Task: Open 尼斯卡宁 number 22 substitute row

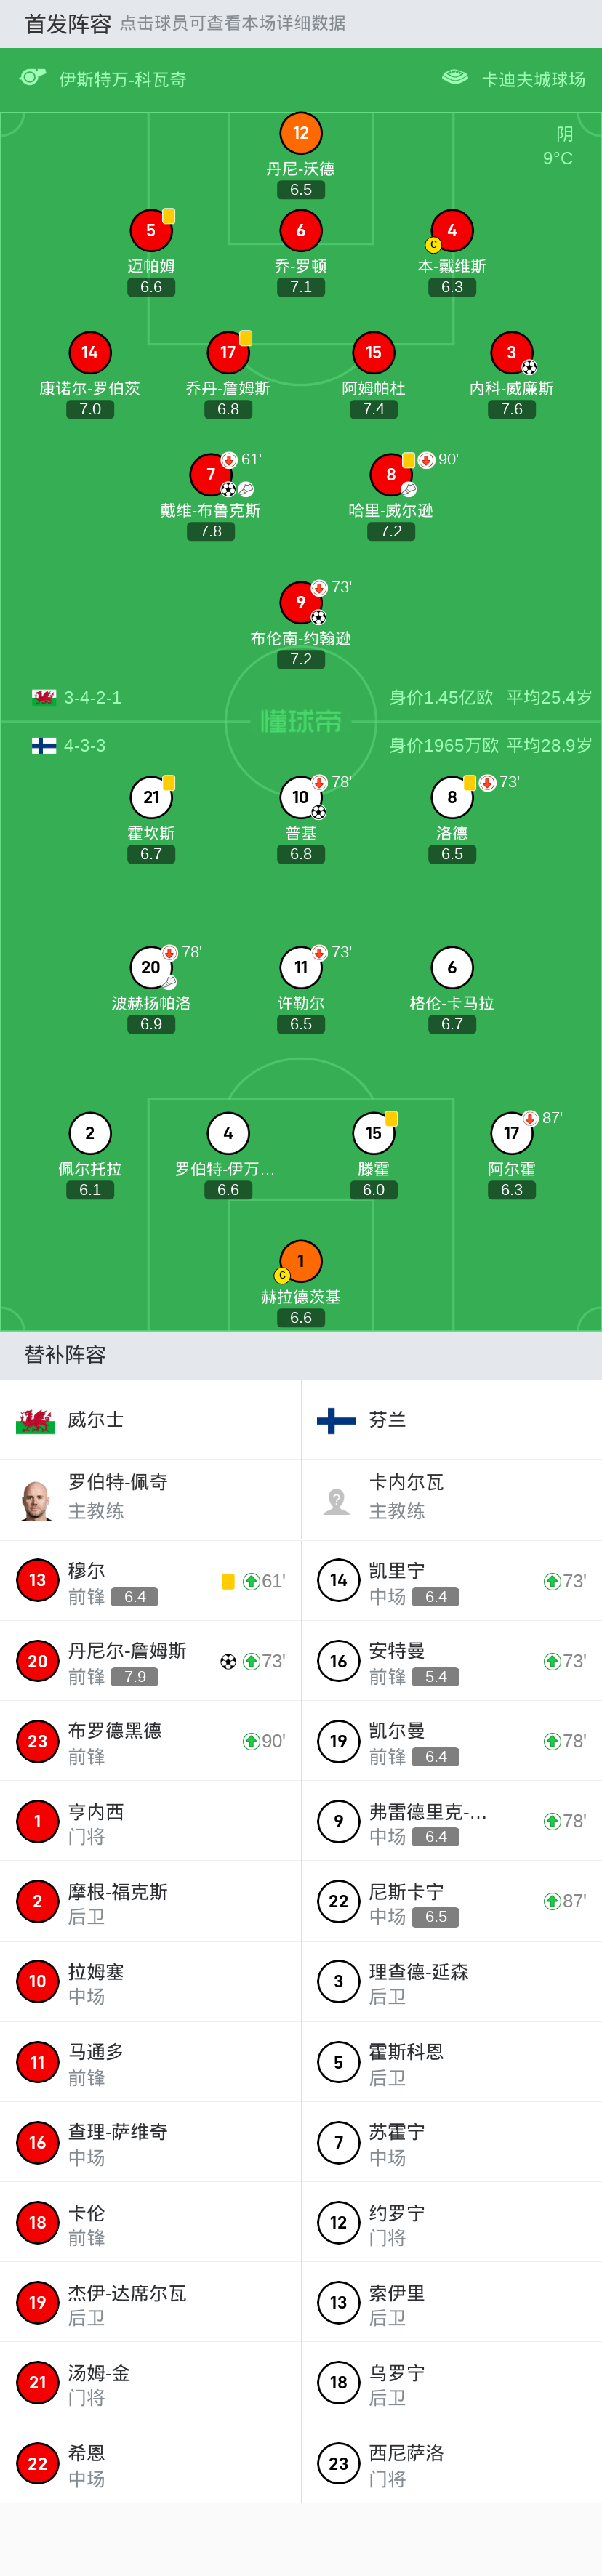Action: point(450,1900)
